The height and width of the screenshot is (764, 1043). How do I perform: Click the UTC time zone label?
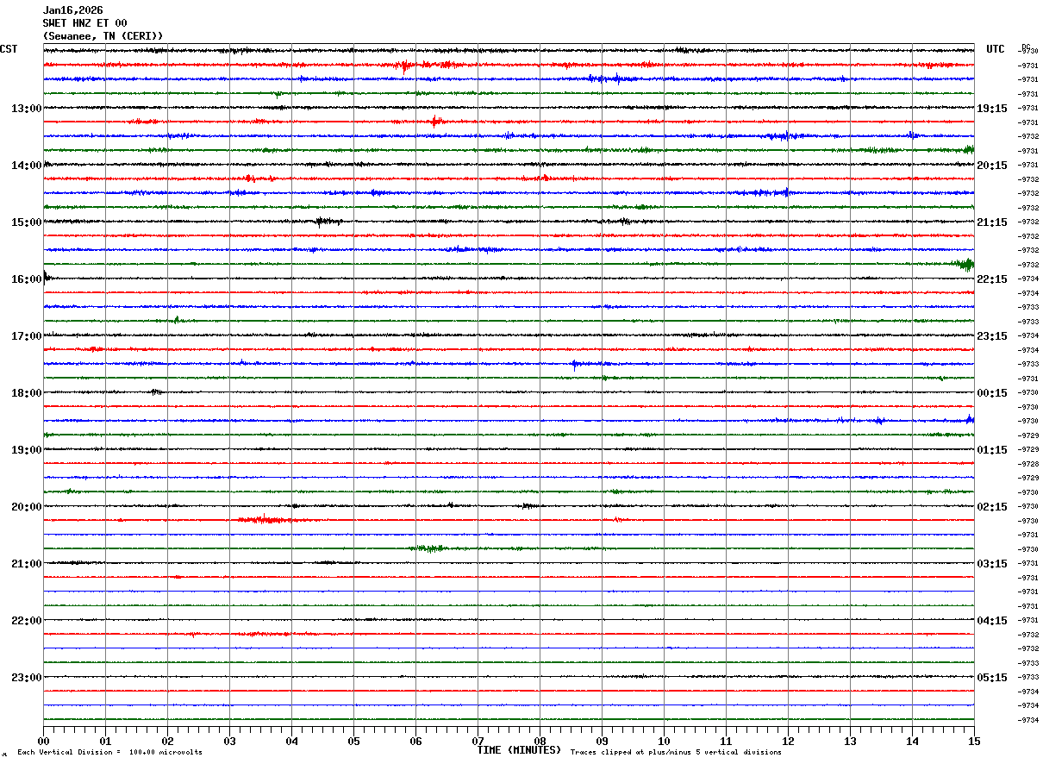[996, 49]
